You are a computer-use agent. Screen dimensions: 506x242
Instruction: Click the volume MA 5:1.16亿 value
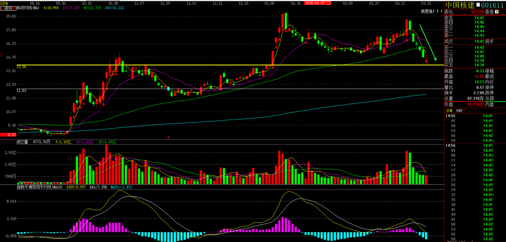(x=63, y=142)
